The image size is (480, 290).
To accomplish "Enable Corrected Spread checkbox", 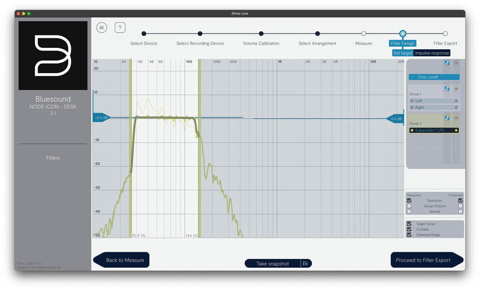I will 460,212.
